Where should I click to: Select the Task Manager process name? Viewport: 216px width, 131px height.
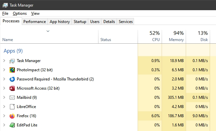pos(29,61)
